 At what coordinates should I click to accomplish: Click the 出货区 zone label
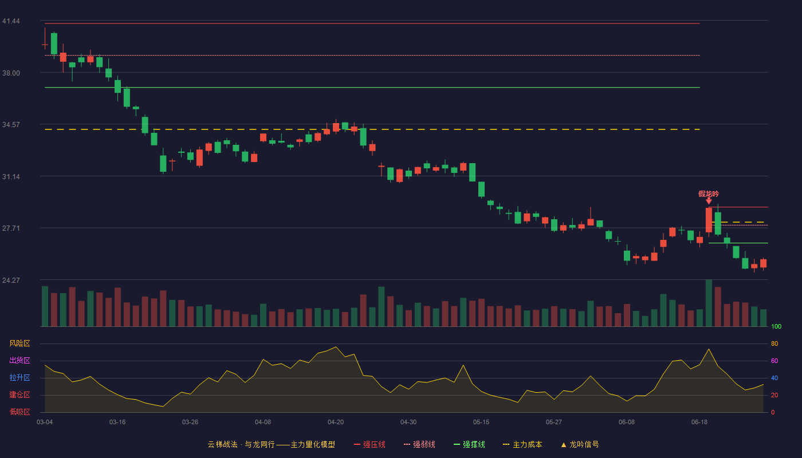(19, 361)
